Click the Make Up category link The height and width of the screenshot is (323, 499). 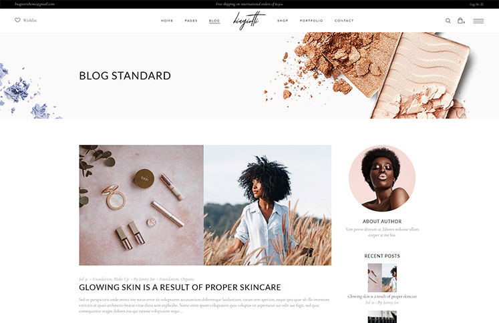pyautogui.click(x=122, y=279)
